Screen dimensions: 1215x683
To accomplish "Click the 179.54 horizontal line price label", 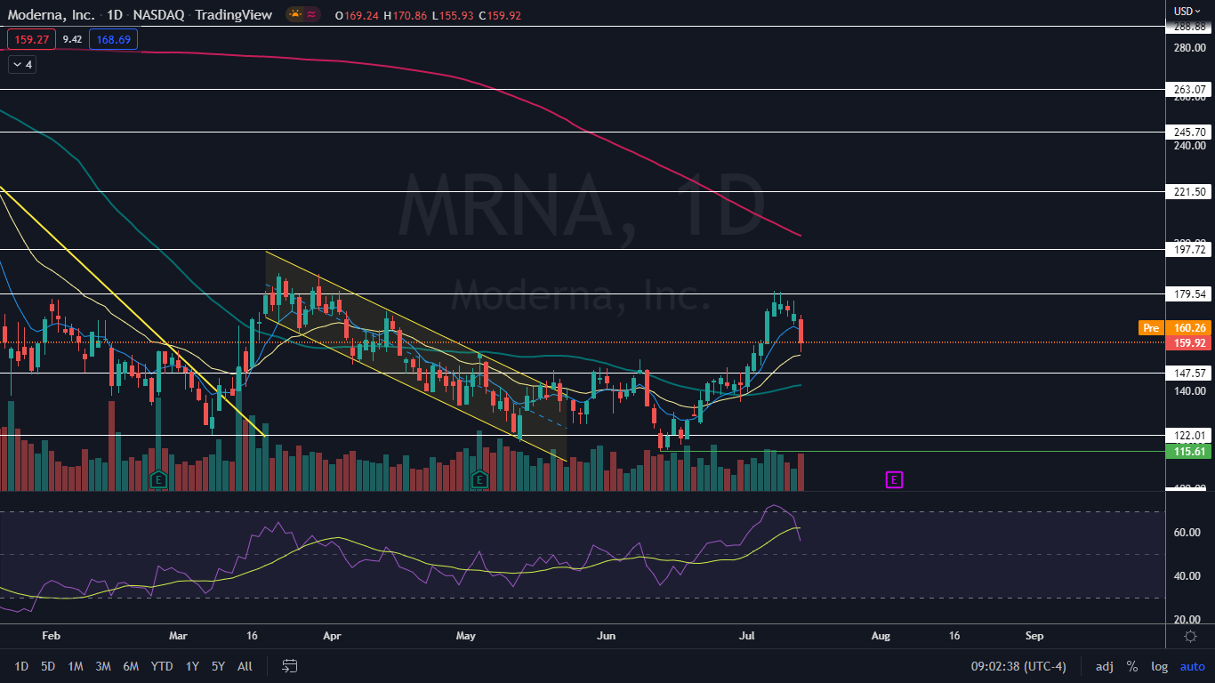I will click(1189, 294).
